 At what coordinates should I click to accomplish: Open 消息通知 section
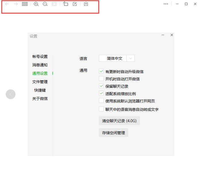(x=40, y=65)
